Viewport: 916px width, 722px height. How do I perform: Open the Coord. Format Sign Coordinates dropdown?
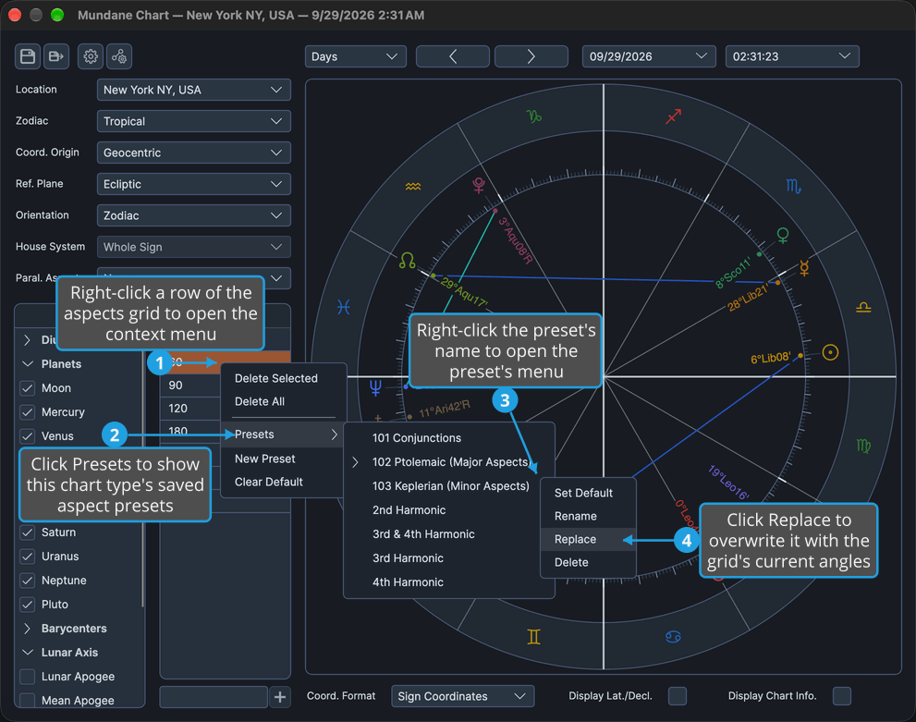[x=462, y=696]
